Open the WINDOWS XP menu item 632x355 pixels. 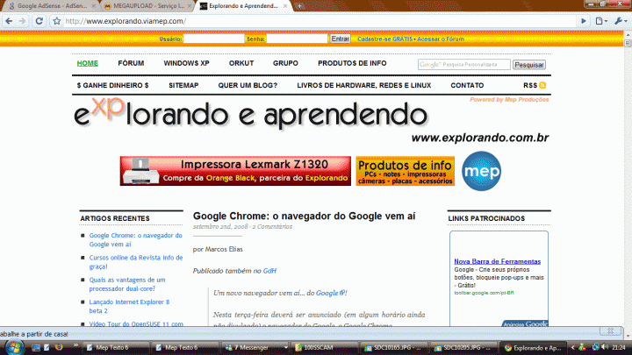186,63
